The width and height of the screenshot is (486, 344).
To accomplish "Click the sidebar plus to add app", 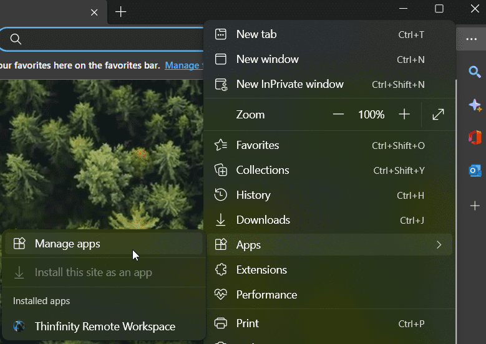I will click(475, 206).
